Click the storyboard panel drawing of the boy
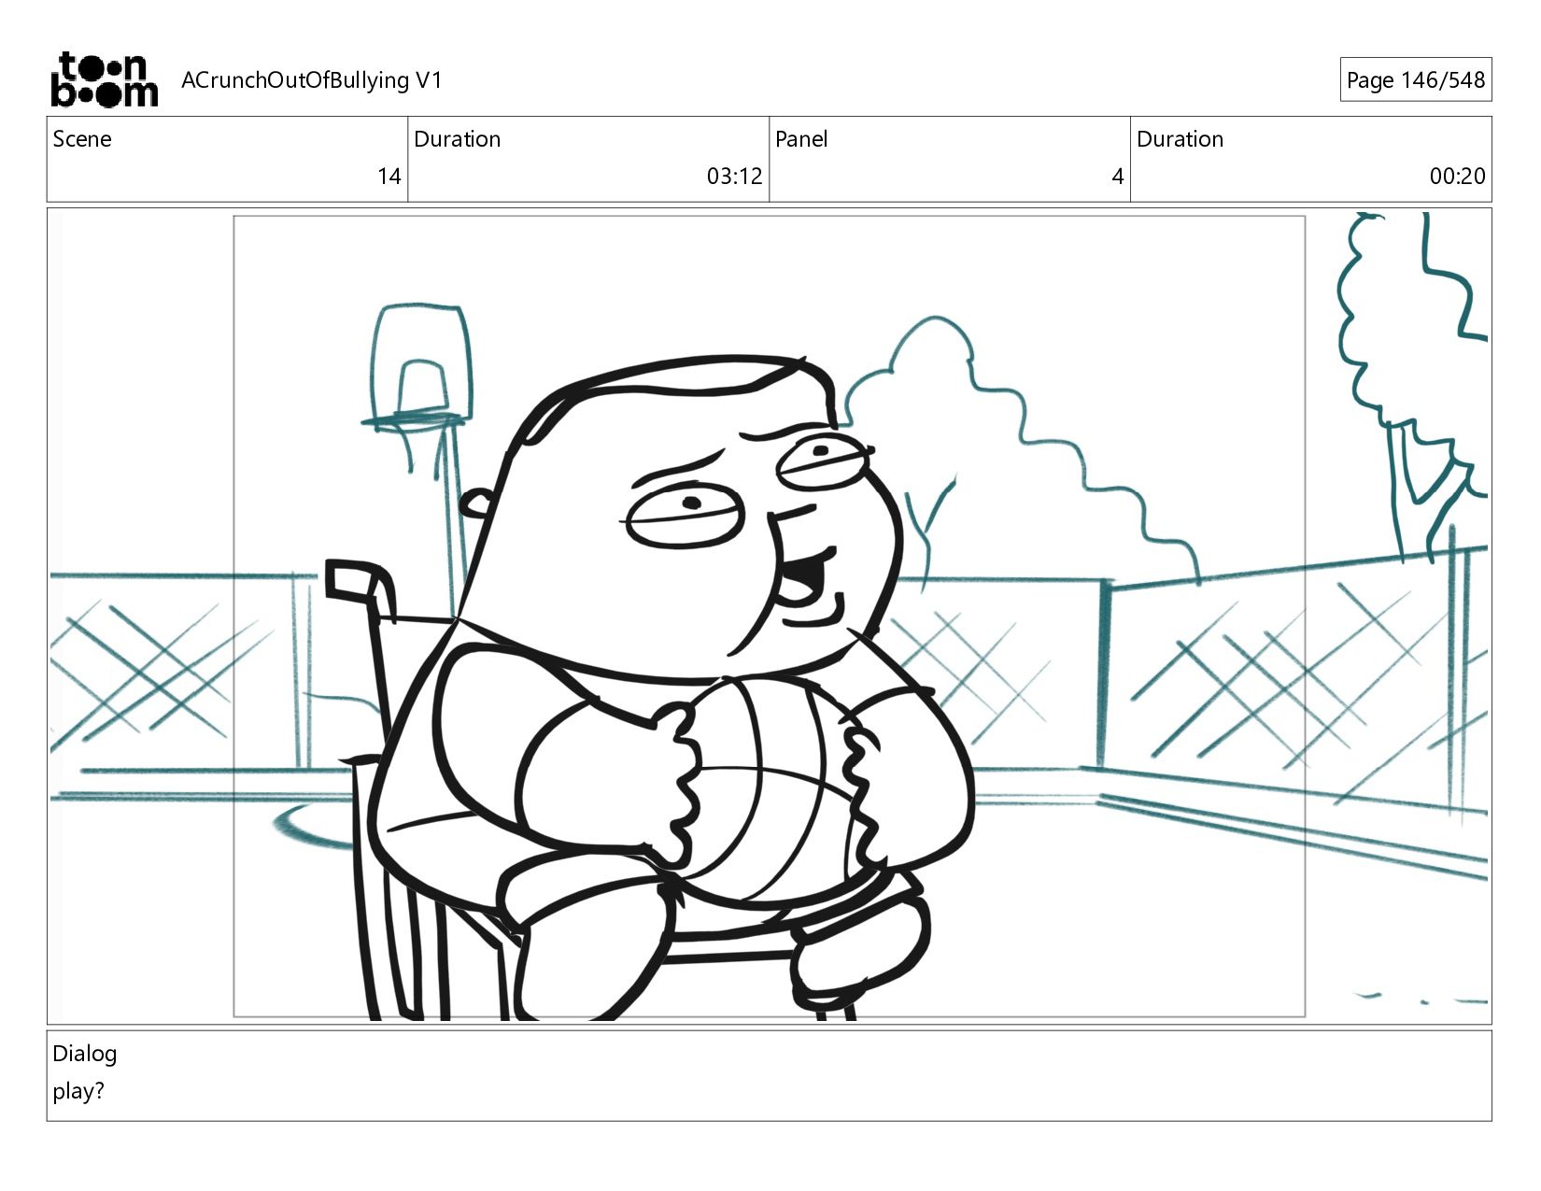Image resolution: width=1541 pixels, height=1191 pixels. click(x=769, y=617)
